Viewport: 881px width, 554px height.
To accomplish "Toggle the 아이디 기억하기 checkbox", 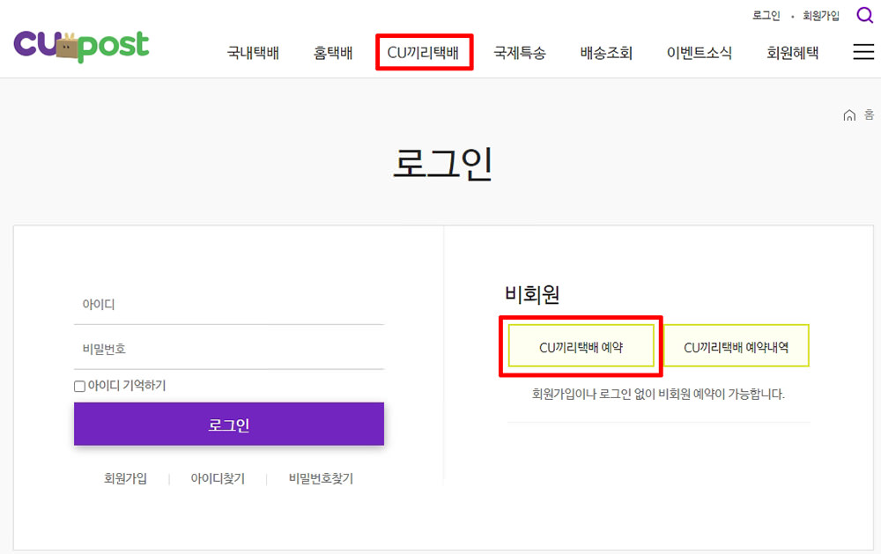I will coord(80,386).
